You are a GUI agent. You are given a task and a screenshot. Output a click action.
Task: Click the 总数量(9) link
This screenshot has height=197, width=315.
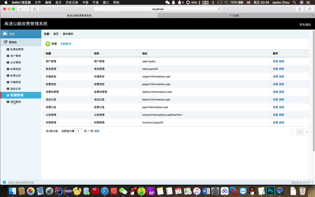66,44
